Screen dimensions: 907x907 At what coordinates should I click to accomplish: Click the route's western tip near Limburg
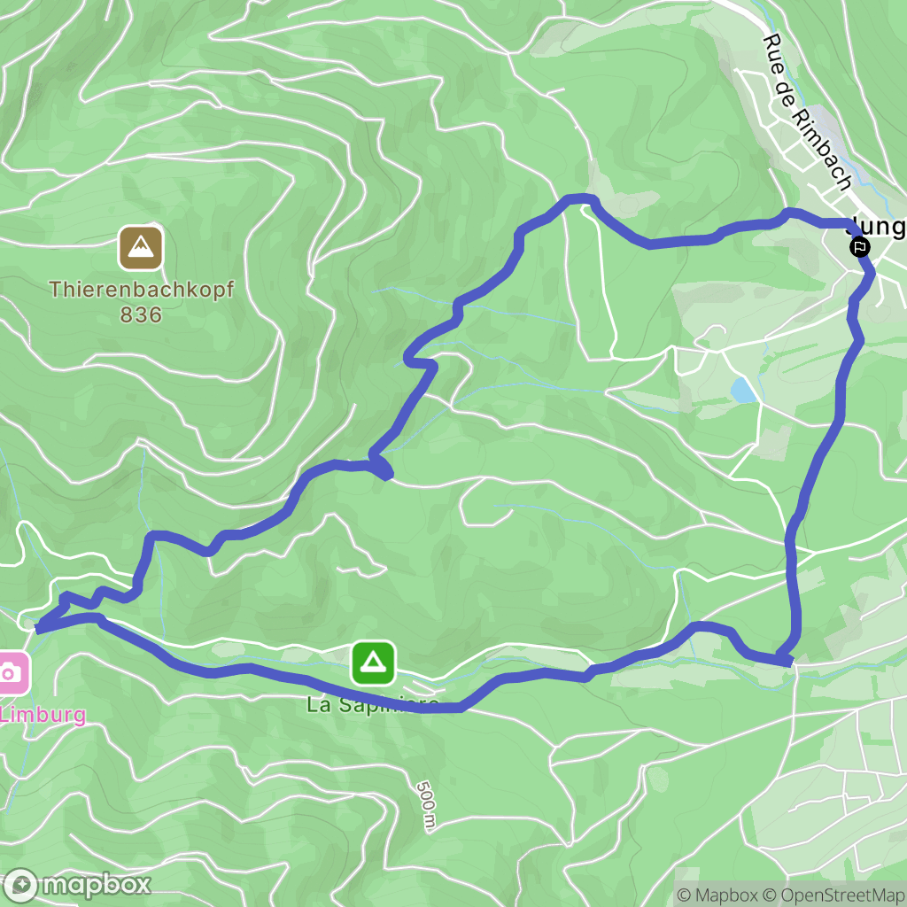point(39,628)
